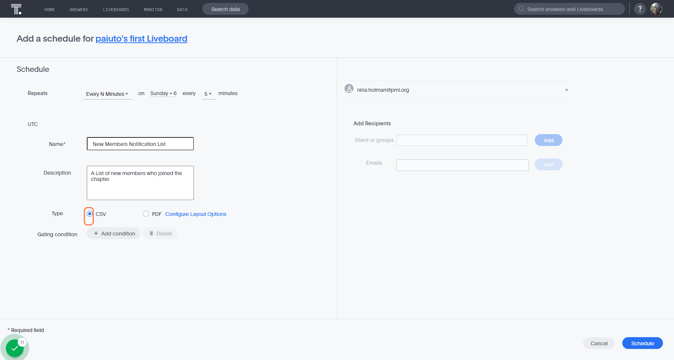
Task: Open the Sunday + 6 days selector
Action: [x=163, y=94]
